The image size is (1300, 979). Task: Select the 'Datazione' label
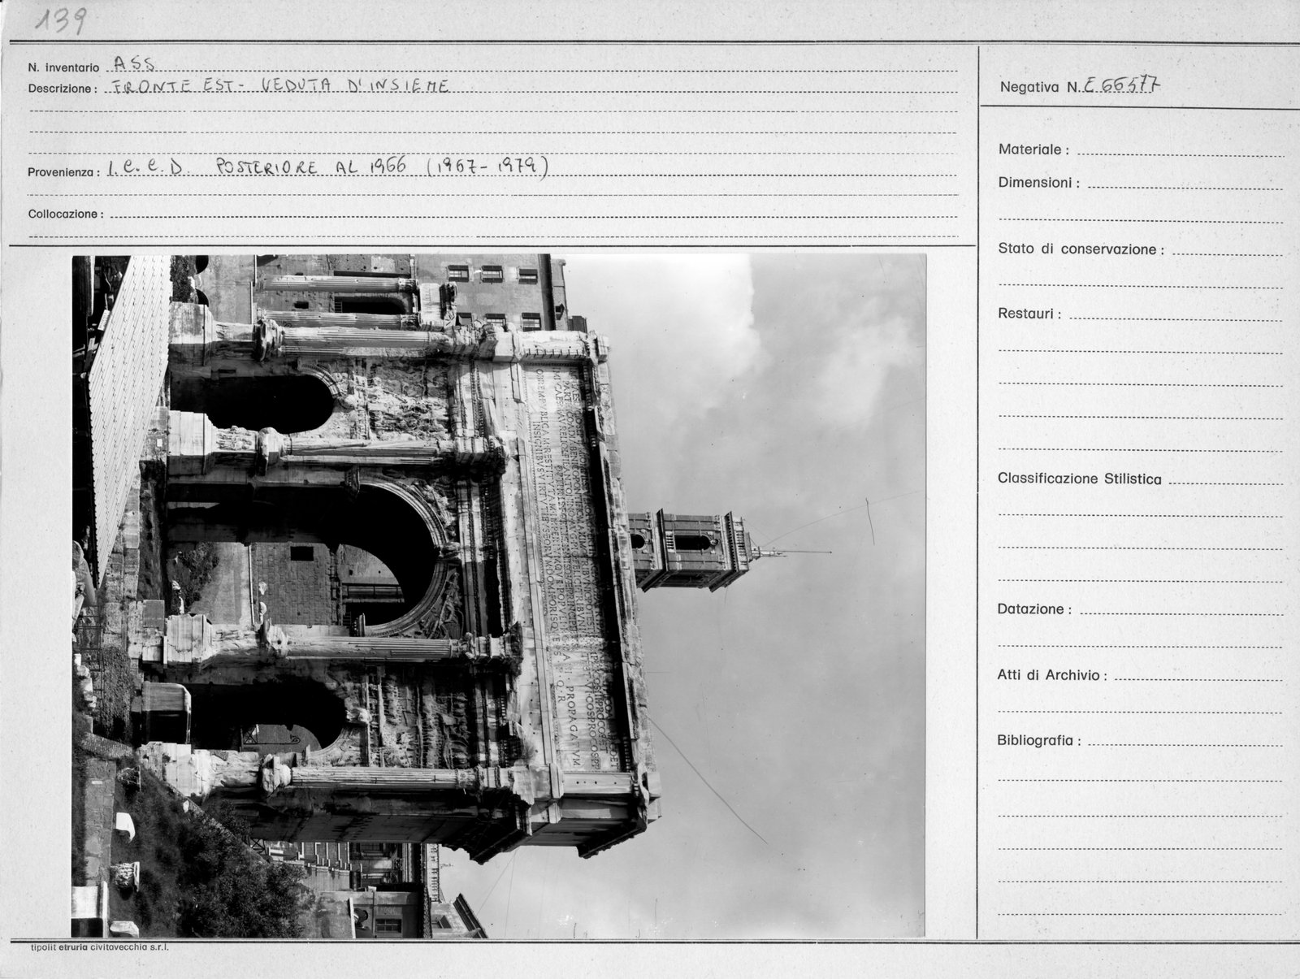[x=1034, y=609]
